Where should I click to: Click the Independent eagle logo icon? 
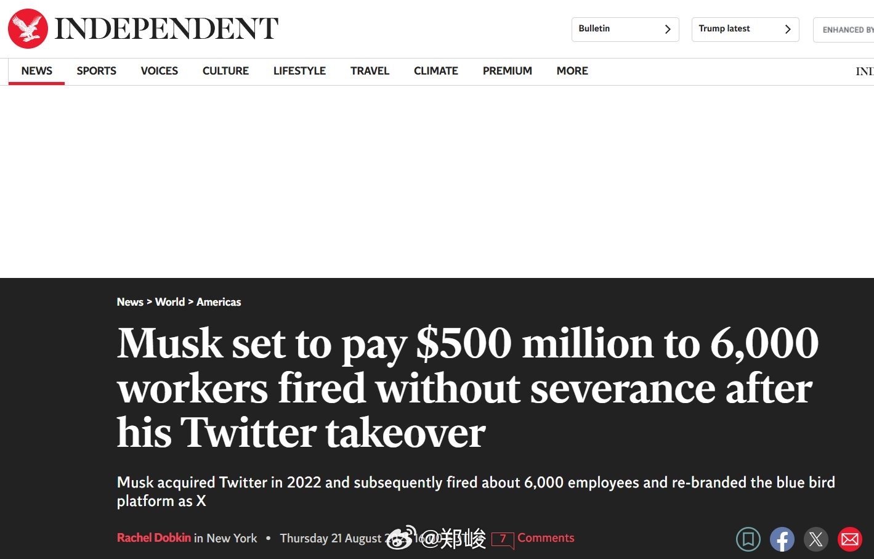coord(28,28)
